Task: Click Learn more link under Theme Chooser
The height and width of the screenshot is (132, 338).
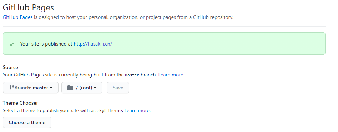Action: pyautogui.click(x=137, y=111)
